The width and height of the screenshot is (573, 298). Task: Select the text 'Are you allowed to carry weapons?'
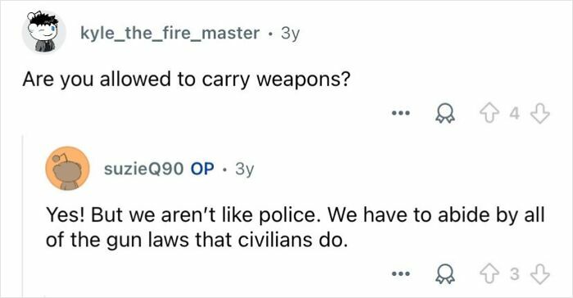click(x=187, y=79)
